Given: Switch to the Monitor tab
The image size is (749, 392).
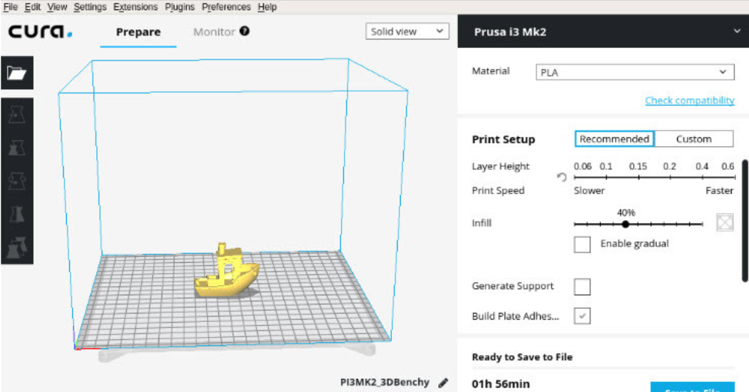Looking at the screenshot, I should point(214,32).
